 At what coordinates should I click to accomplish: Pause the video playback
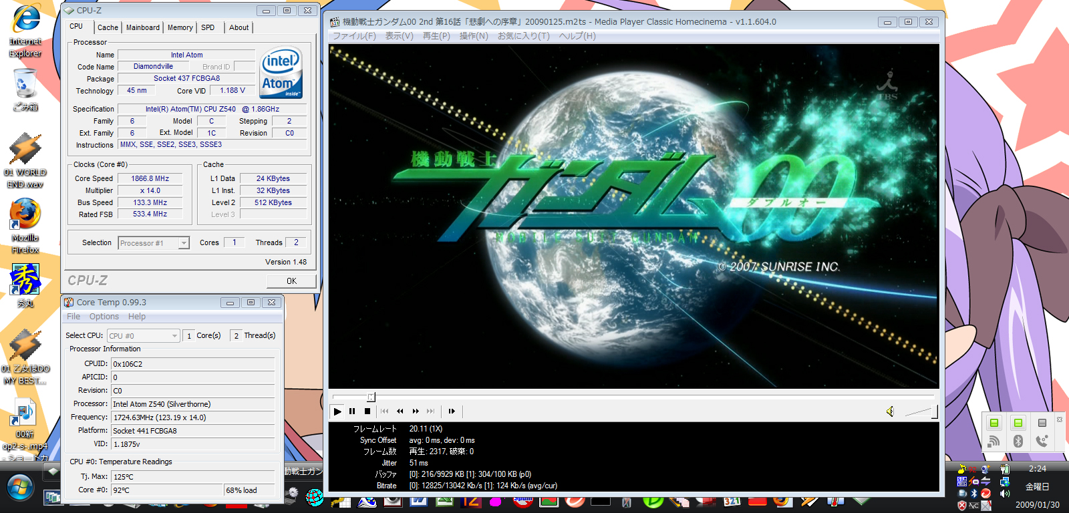pyautogui.click(x=352, y=411)
